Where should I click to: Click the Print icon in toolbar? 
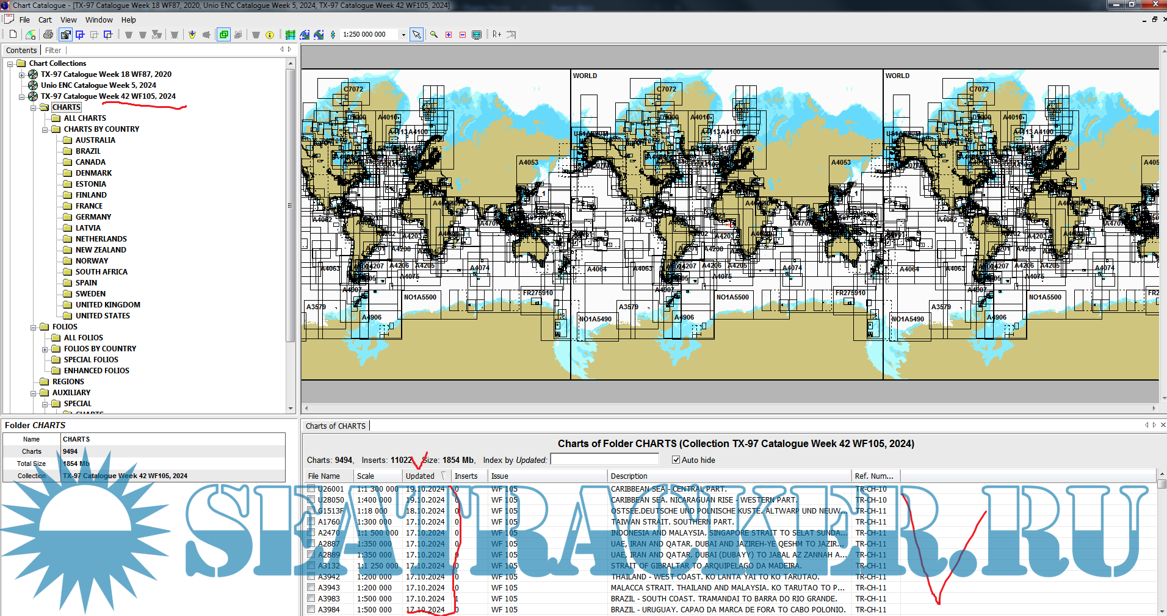tap(48, 35)
